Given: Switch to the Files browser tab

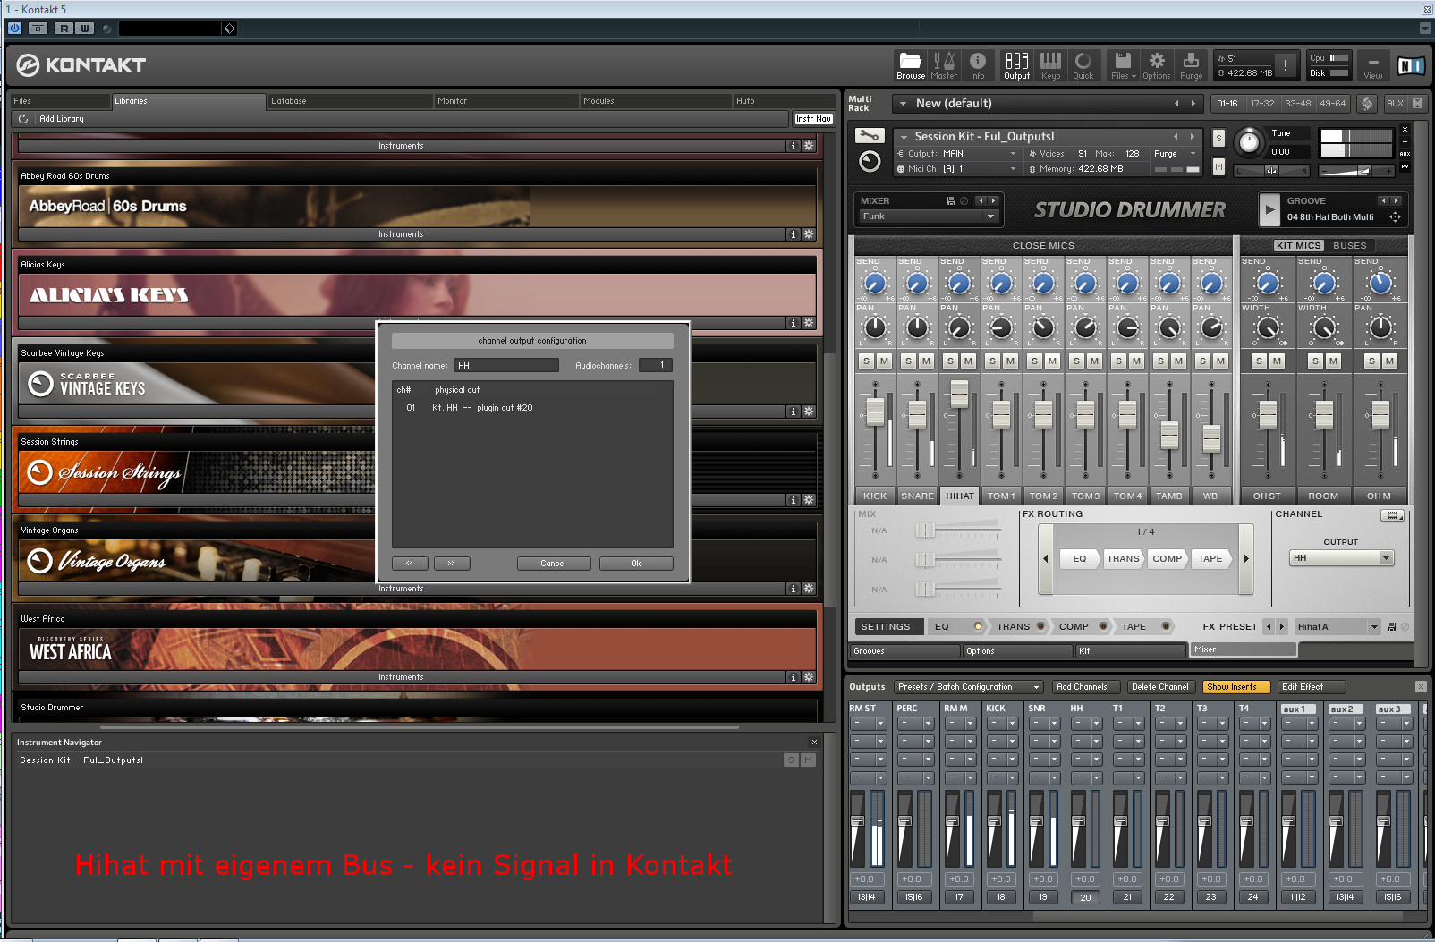Looking at the screenshot, I should 59,101.
